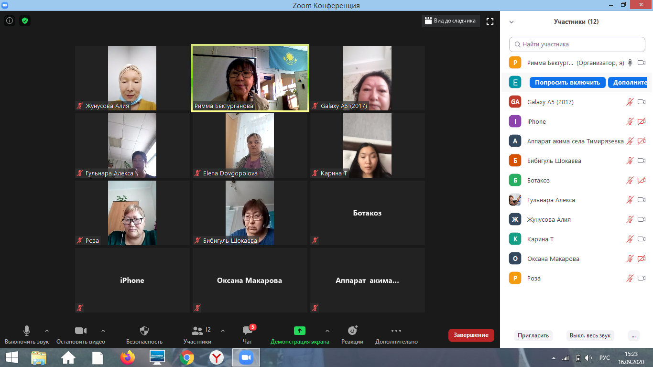Image resolution: width=653 pixels, height=367 pixels.
Task: Click Ask to unmute (Попросить включить)
Action: [567, 82]
